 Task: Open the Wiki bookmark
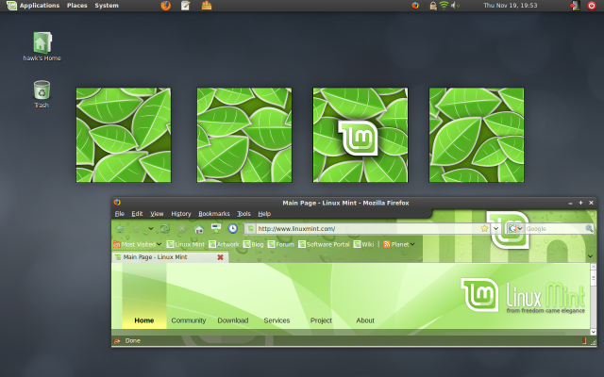click(363, 244)
